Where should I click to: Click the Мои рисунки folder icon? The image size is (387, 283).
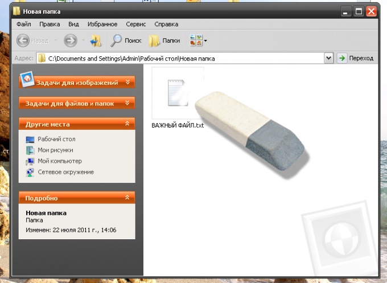point(30,150)
